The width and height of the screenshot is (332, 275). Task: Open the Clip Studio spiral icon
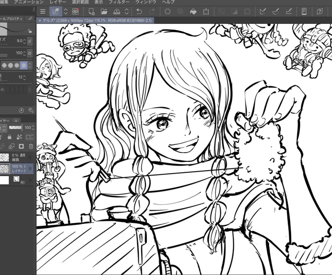click(x=75, y=11)
